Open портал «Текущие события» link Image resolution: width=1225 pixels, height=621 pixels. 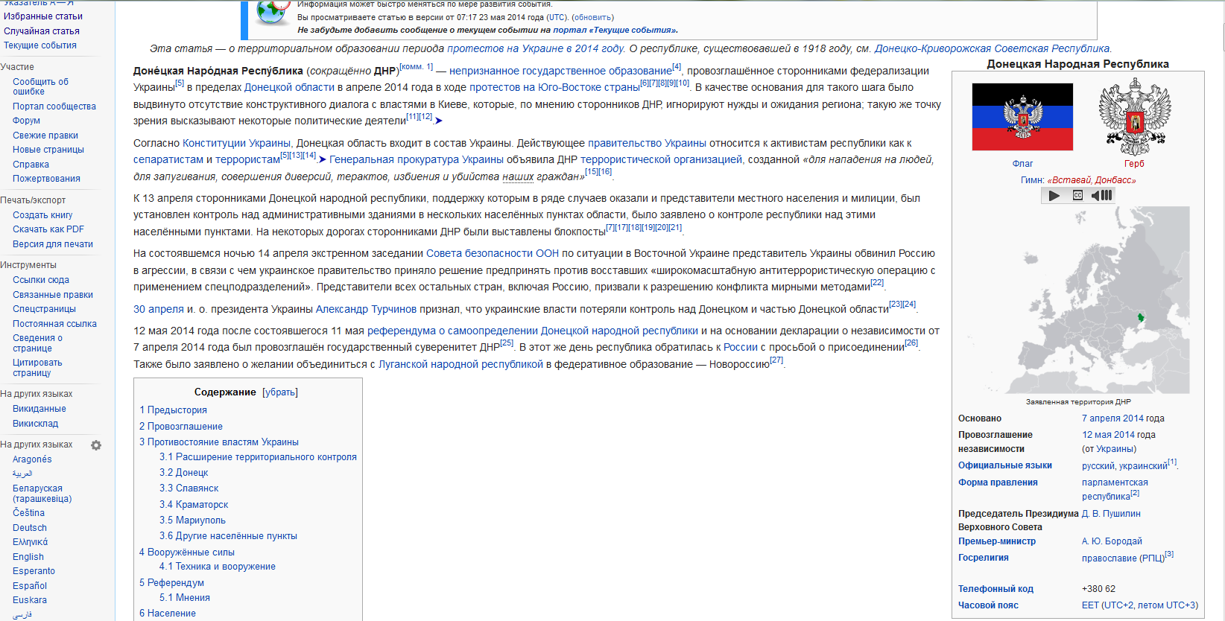tap(614, 31)
